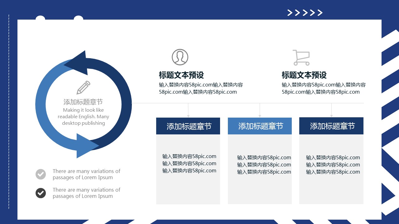The width and height of the screenshot is (399, 224).
Task: Click the 标题文本预设 heading below the cart icon
Action: point(304,75)
